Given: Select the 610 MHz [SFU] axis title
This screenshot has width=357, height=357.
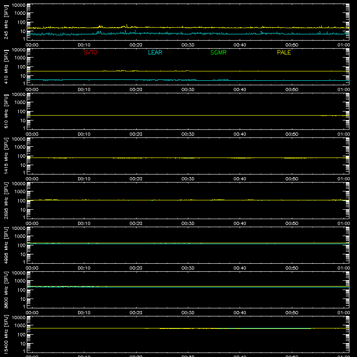Looking at the screenshot, I should click(x=6, y=111).
